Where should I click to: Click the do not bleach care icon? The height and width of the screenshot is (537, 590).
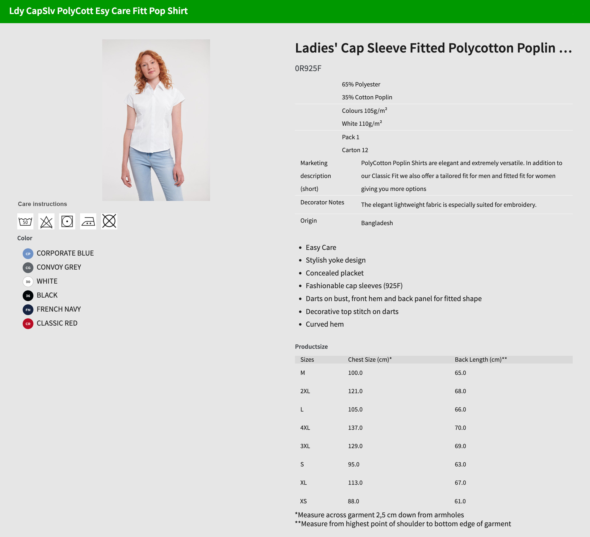click(x=46, y=221)
